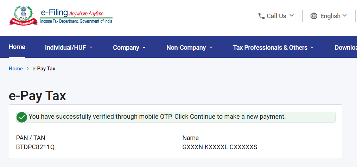This screenshot has height=167, width=357.
Task: Click the phone icon beside Call Us
Action: pos(261,16)
